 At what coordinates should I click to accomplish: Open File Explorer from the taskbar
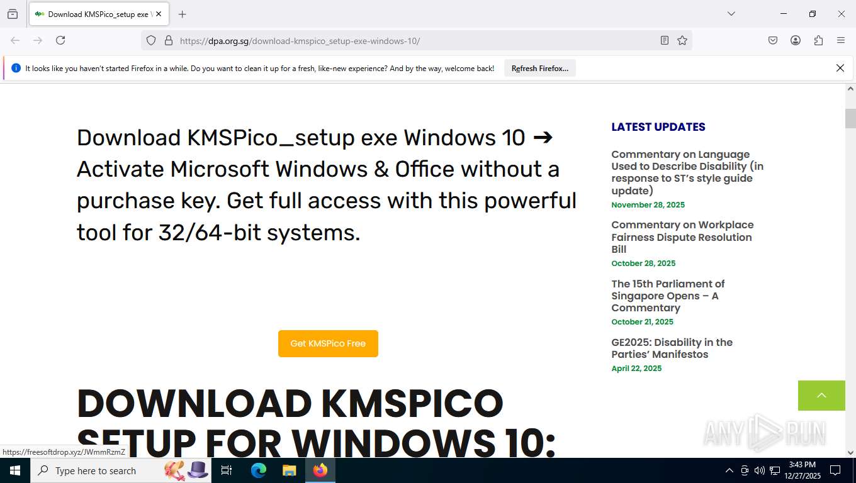pos(289,470)
